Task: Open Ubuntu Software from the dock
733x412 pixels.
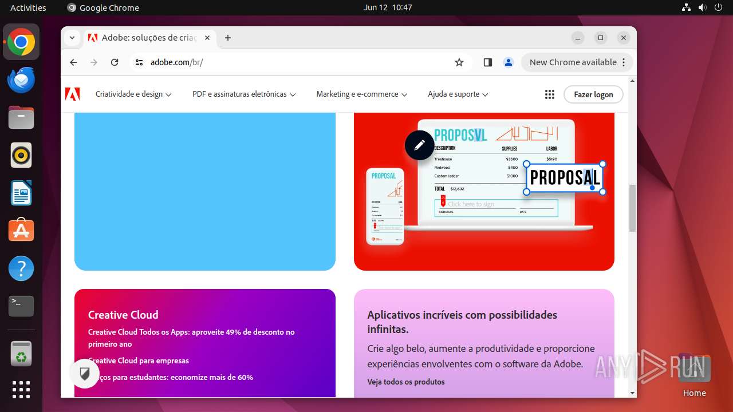Action: pos(21,231)
